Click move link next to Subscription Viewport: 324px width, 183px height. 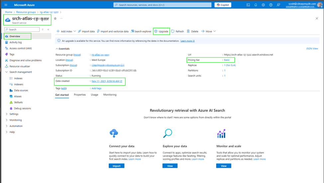tap(73, 65)
